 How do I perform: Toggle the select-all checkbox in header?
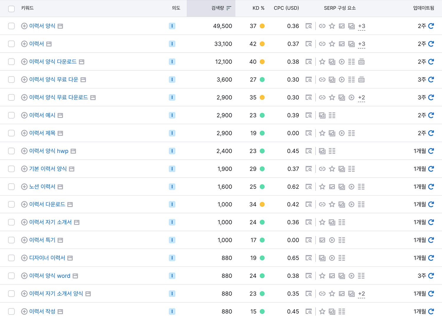tap(11, 9)
